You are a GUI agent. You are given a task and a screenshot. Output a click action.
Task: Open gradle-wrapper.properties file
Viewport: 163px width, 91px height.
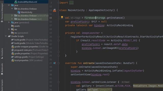coord(31,47)
